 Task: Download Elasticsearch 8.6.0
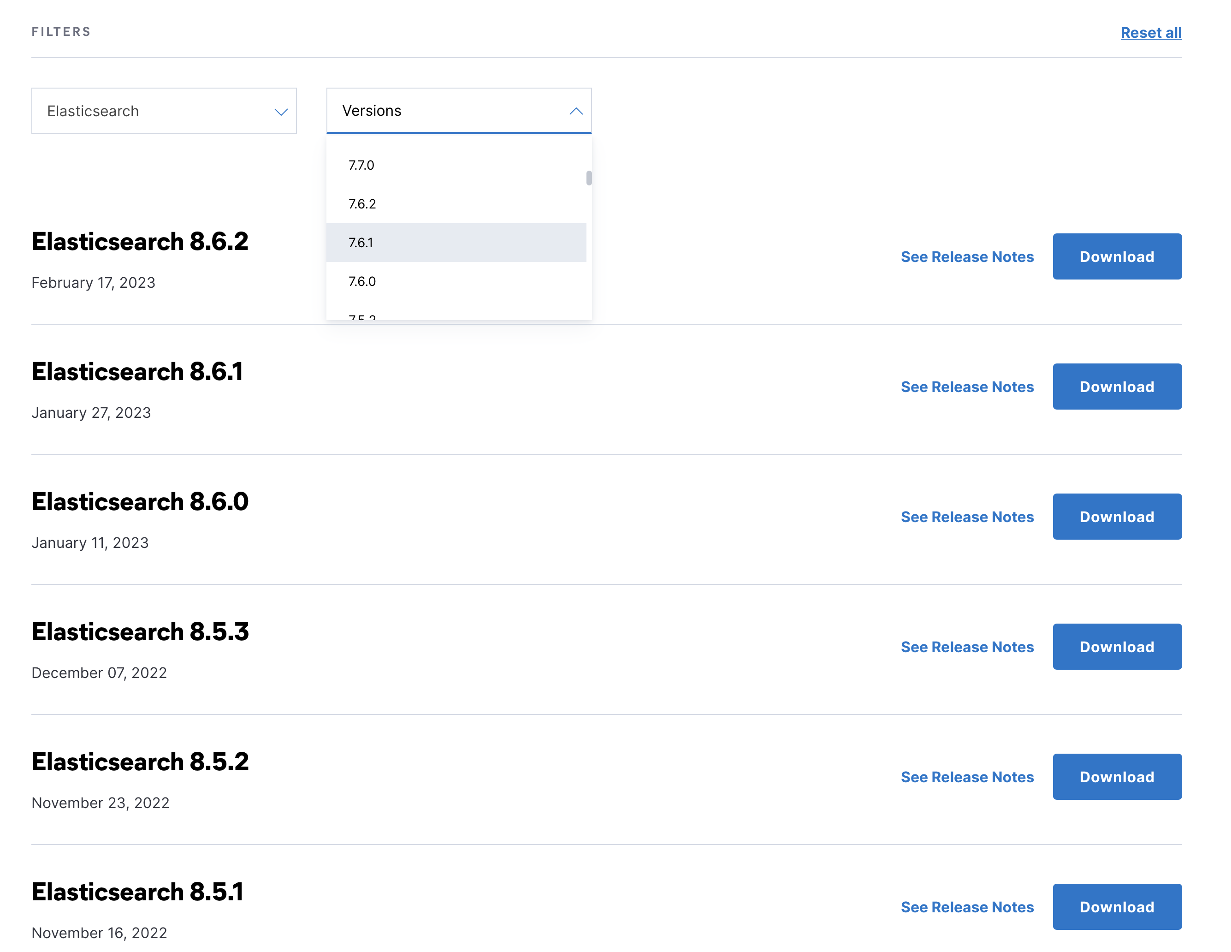tap(1117, 517)
